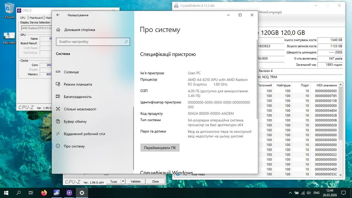
Task: Click the CPU-Z logo in its title bar
Action: pyautogui.click(x=19, y=10)
